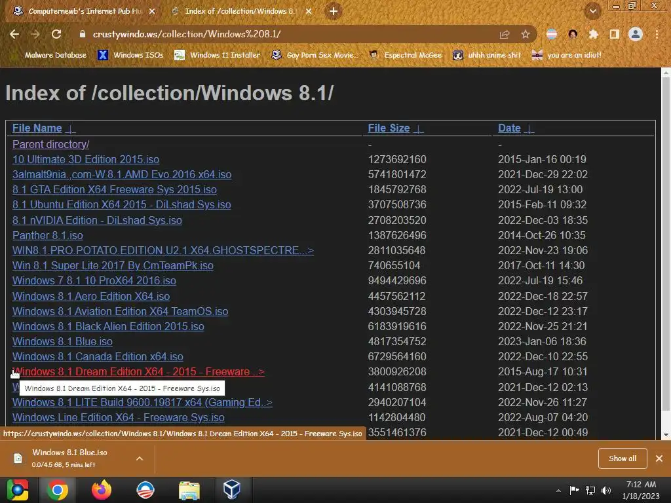Download WIN8.1 PRO POTATO EDITION GHOSTSPECTRE
The height and width of the screenshot is (503, 671).
163,250
